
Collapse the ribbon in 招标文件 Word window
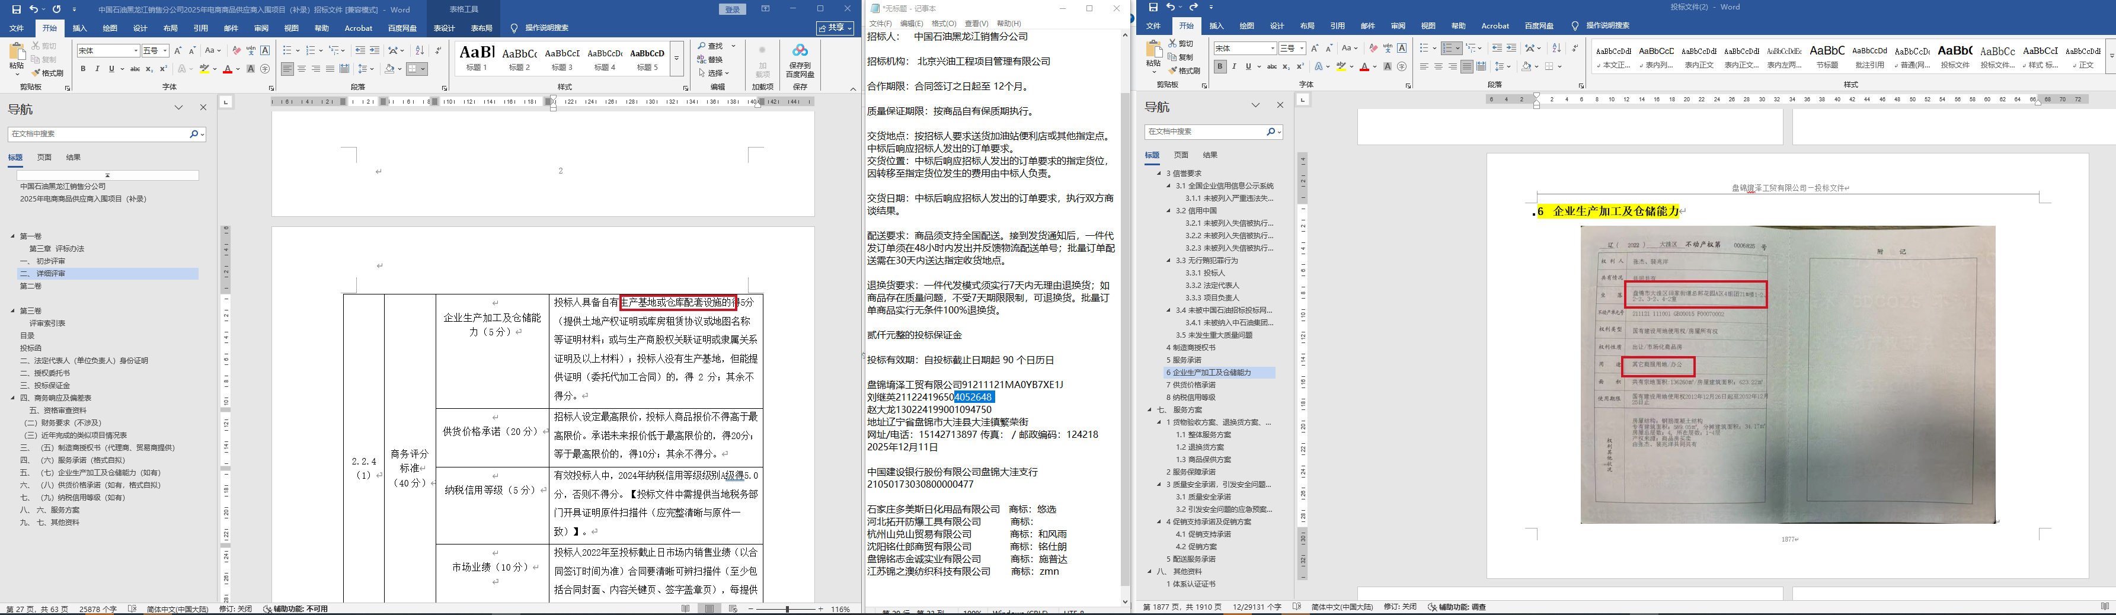click(x=853, y=89)
